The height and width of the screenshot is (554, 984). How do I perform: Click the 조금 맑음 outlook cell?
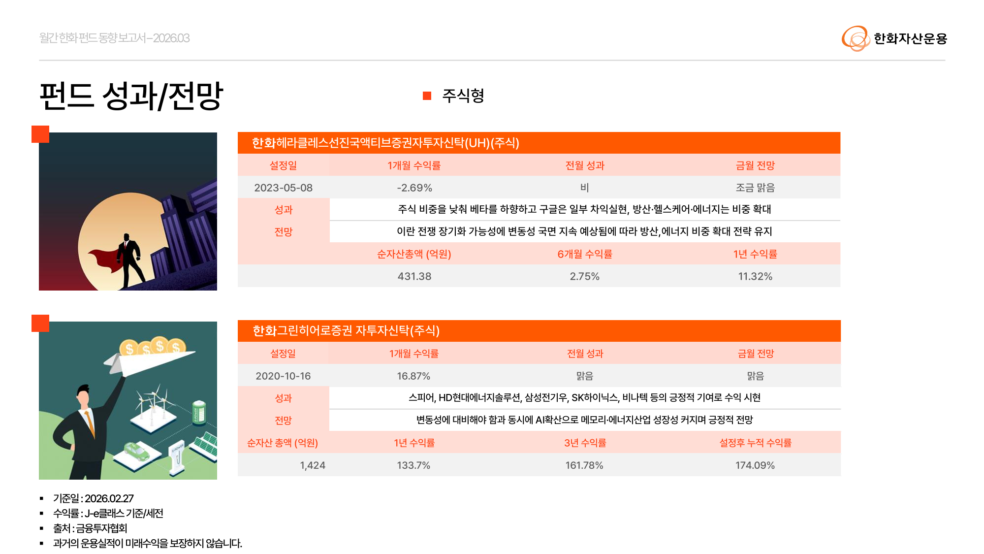point(755,188)
